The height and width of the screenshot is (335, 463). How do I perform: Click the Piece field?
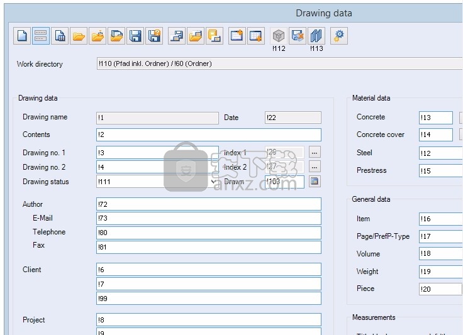pos(440,288)
